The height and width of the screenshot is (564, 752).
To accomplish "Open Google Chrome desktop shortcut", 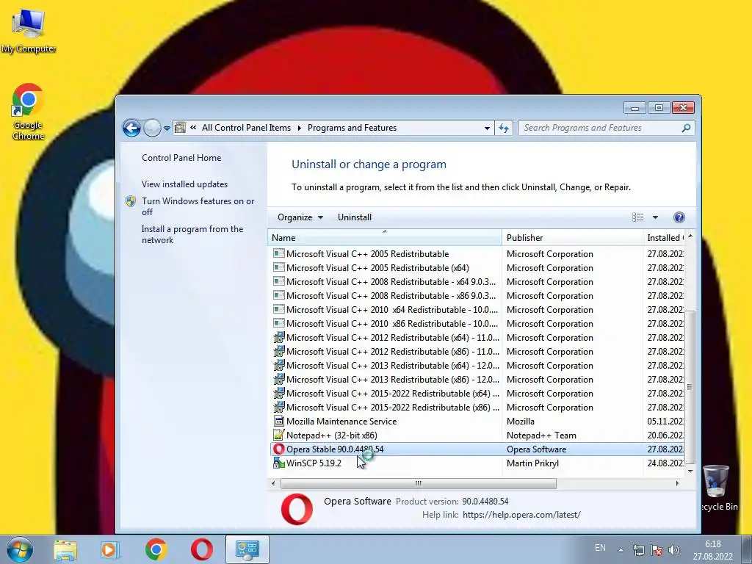I will coord(28,112).
